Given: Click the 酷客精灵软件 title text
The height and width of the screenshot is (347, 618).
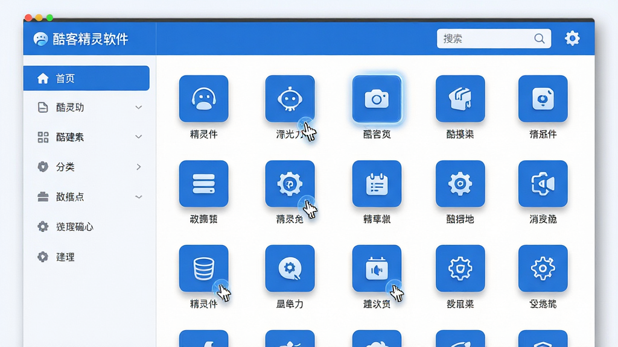Looking at the screenshot, I should [x=91, y=39].
